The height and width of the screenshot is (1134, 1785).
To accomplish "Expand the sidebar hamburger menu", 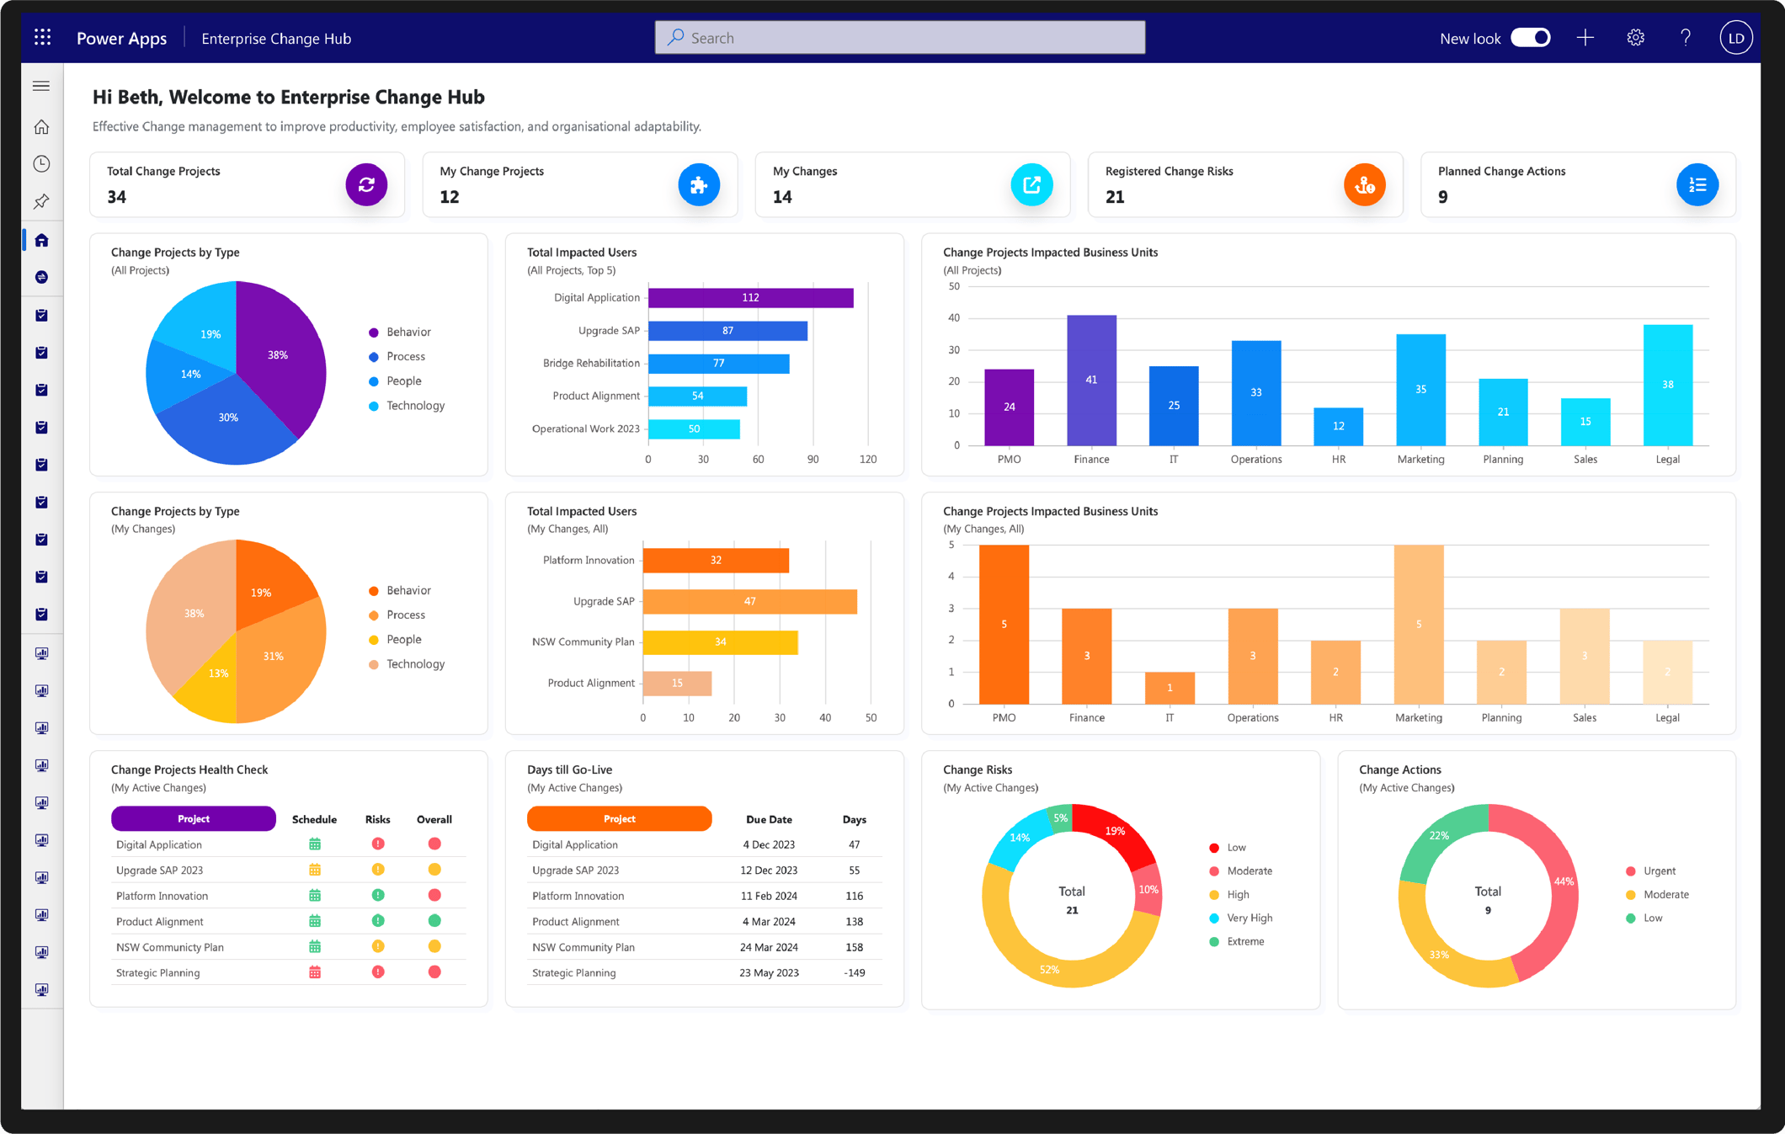I will pyautogui.click(x=41, y=86).
